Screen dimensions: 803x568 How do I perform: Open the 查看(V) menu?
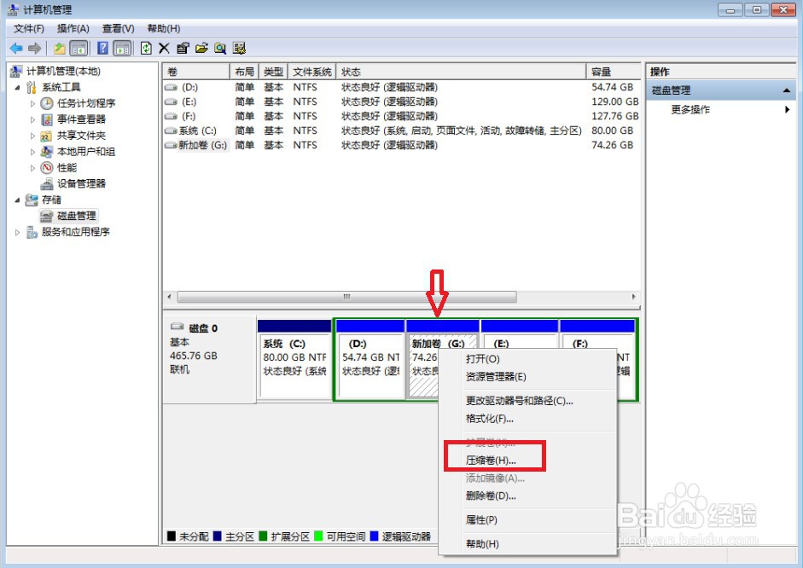pyautogui.click(x=118, y=29)
